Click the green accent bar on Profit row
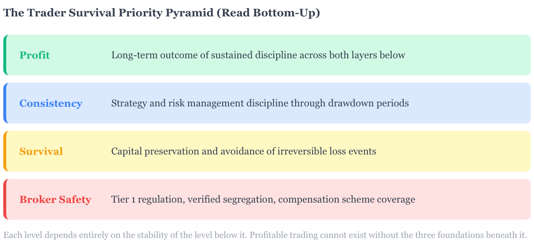This screenshot has width=534, height=247. pyautogui.click(x=5, y=55)
